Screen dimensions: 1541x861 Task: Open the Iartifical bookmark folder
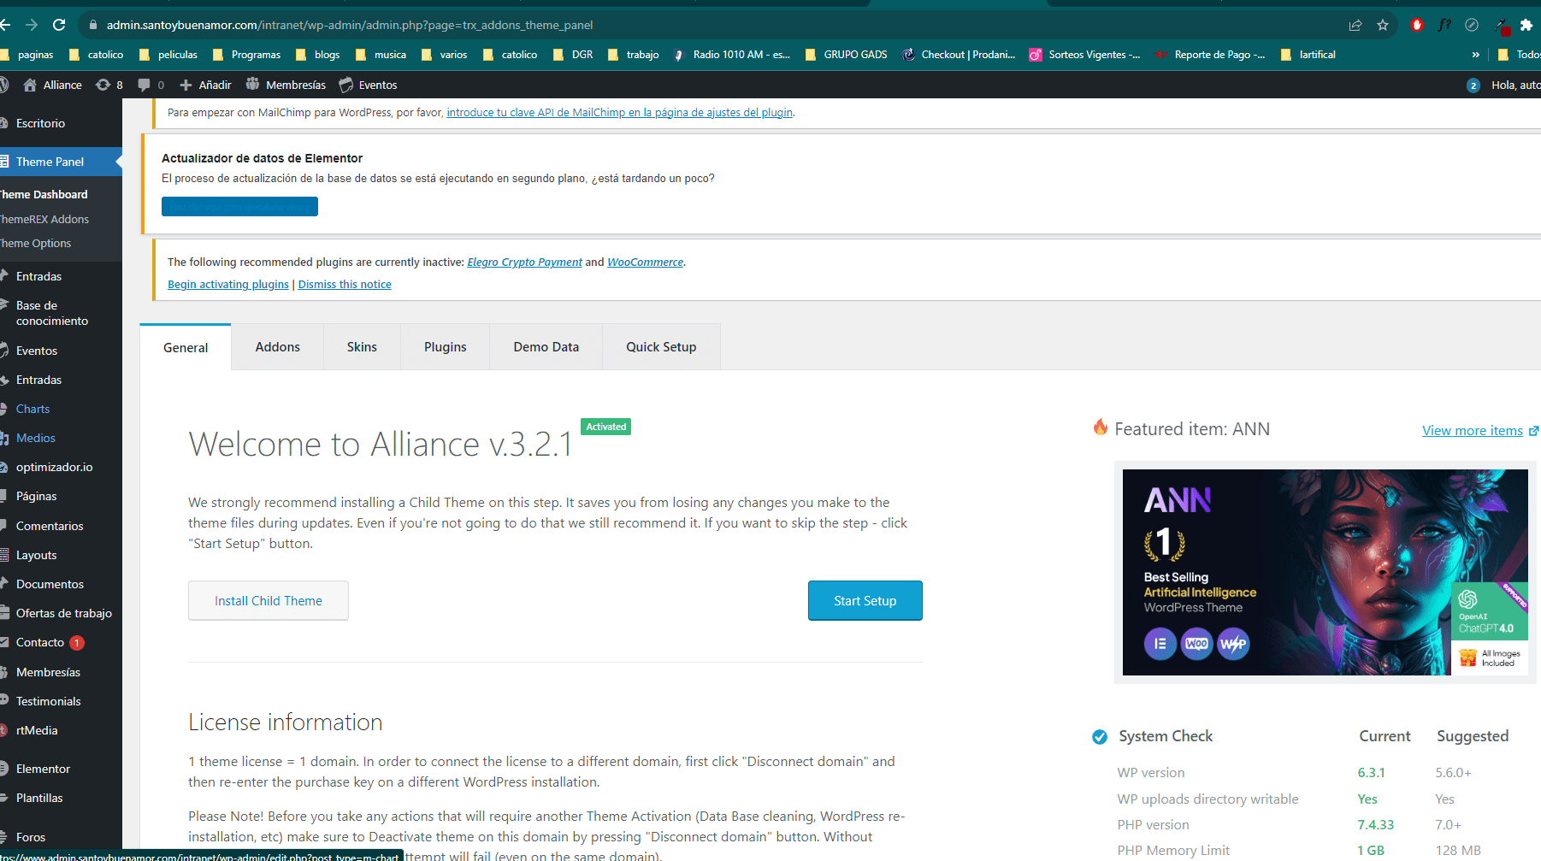coord(1308,54)
